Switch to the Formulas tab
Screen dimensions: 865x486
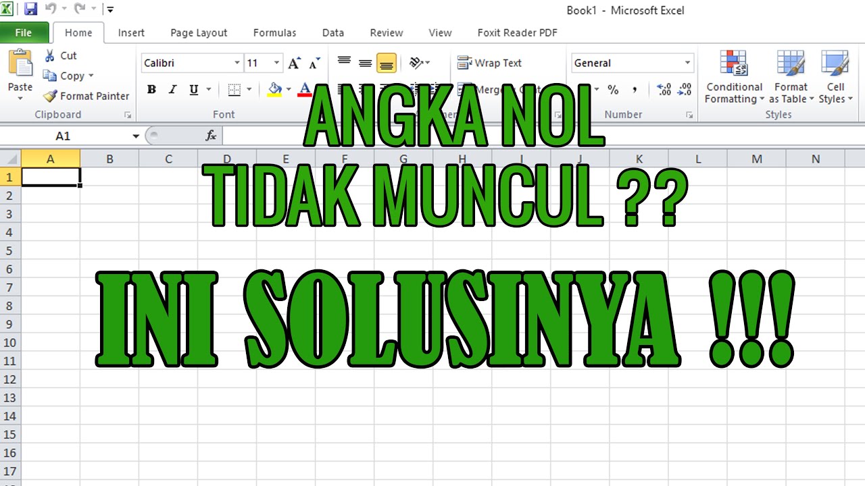coord(274,32)
